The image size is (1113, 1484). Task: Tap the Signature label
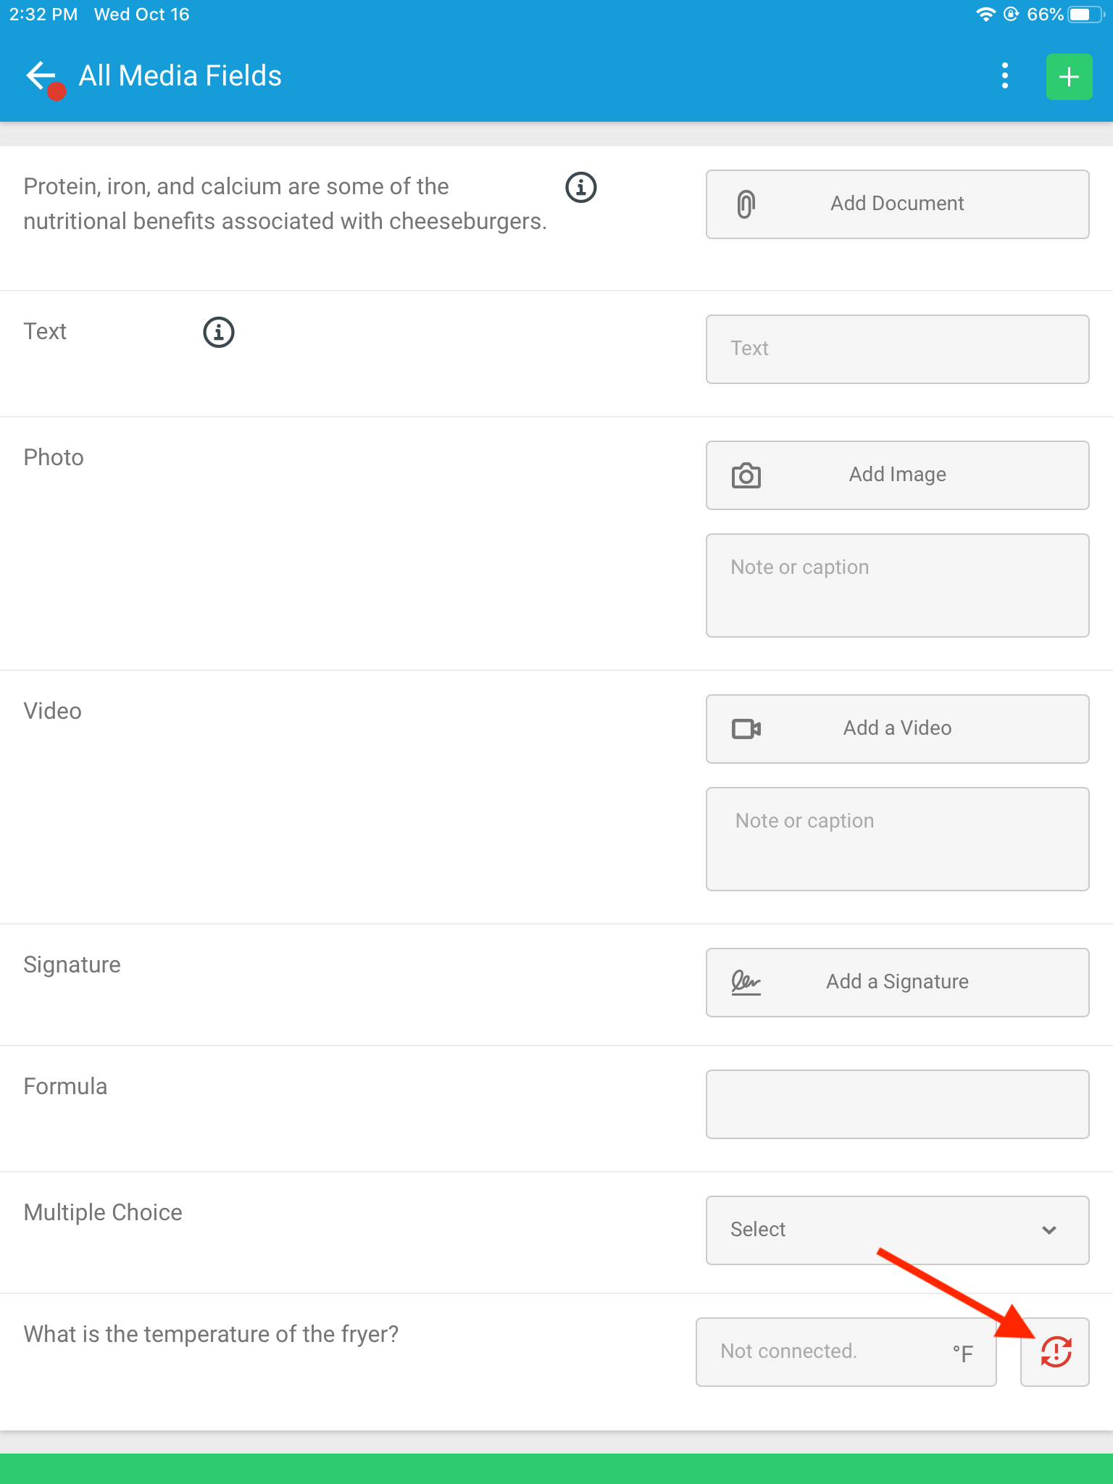click(x=72, y=965)
